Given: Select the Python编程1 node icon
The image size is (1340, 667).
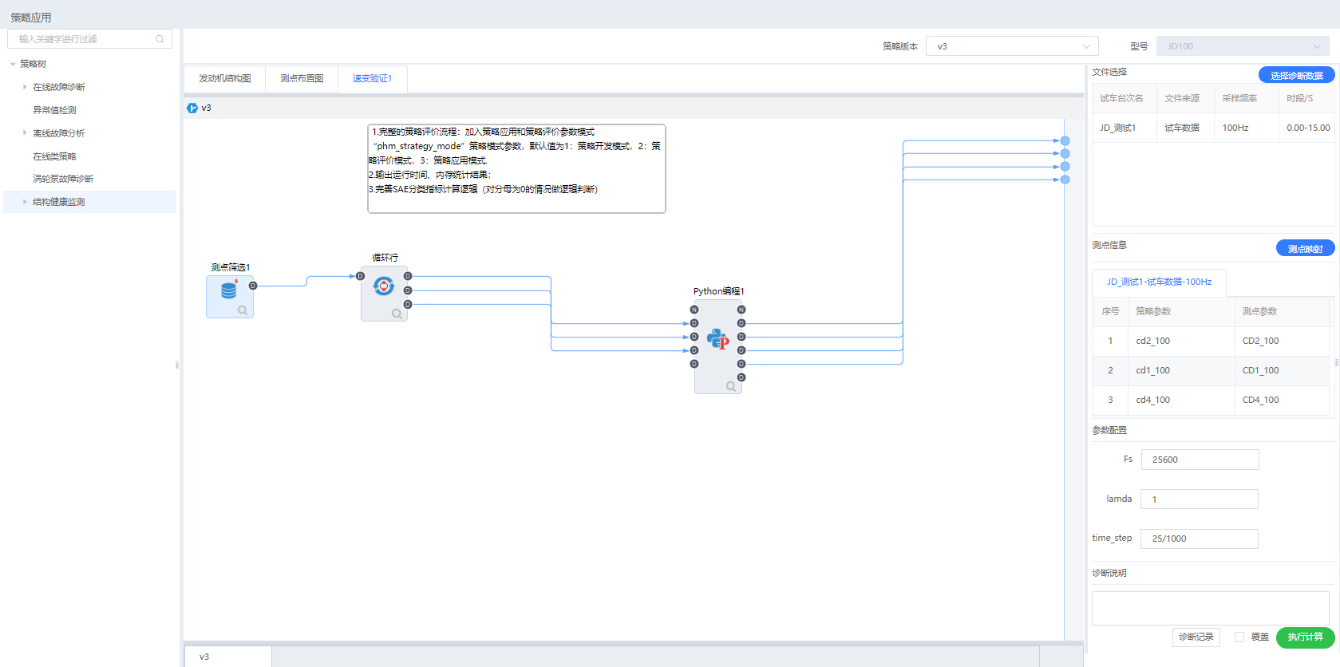Looking at the screenshot, I should click(718, 340).
